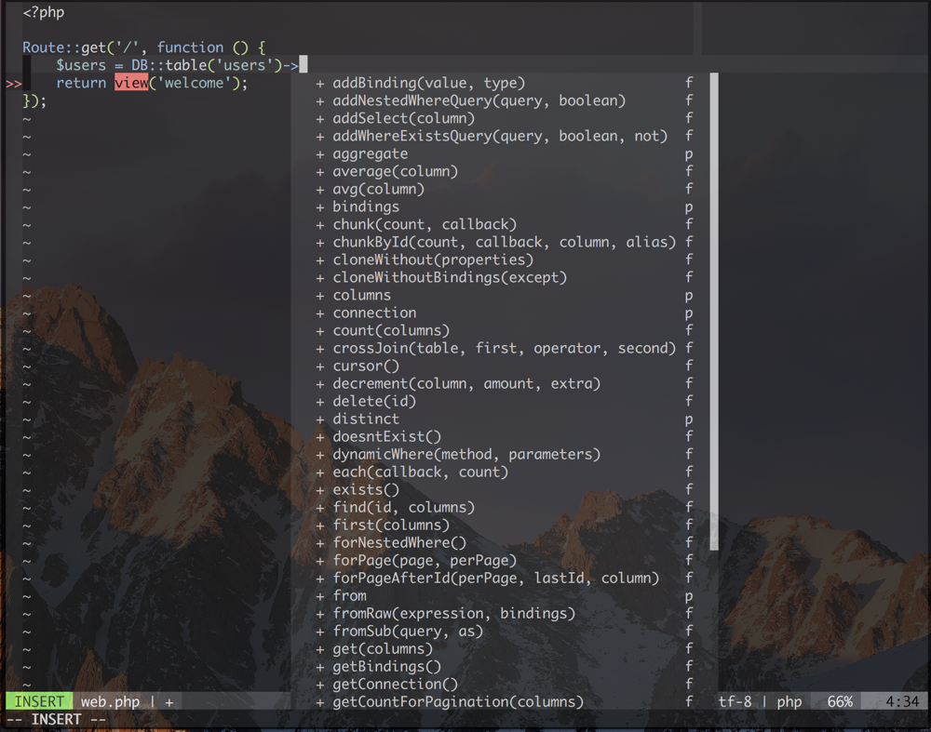Choose doesntExist() completion

click(505, 436)
